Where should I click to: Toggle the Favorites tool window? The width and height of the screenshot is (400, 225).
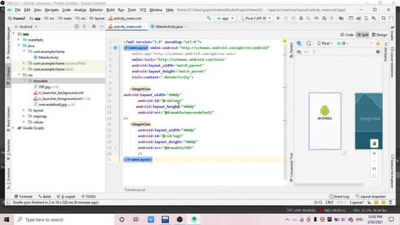point(8,149)
